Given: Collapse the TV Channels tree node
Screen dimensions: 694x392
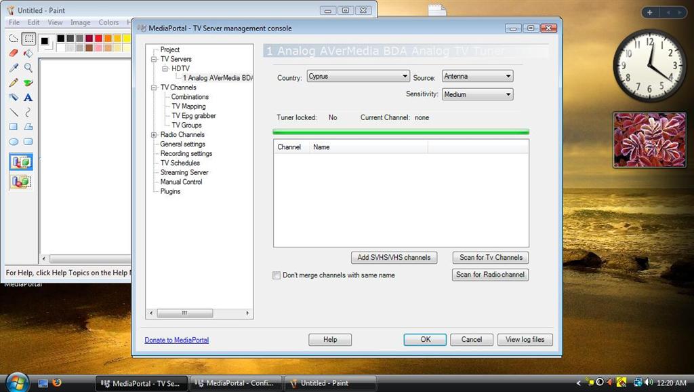Looking at the screenshot, I should (154, 87).
